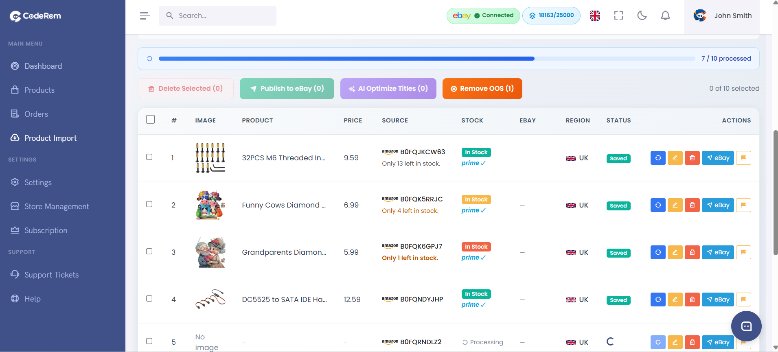Screen dimensions: 778x352
Task: Open Store Management in the sidebar
Action: (56, 206)
